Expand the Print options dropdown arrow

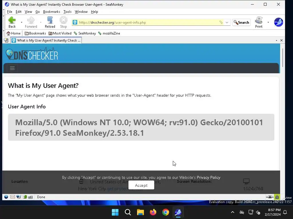(x=268, y=22)
